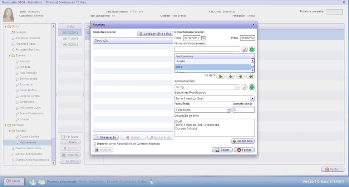The height and width of the screenshot is (187, 349).
Task: Collapse the Exames tree folder
Action: click(x=10, y=55)
